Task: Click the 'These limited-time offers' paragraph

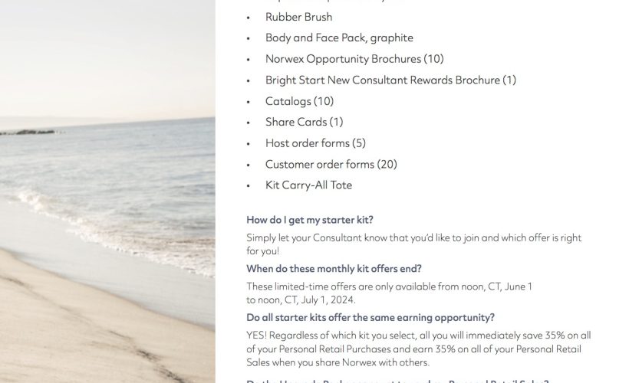Action: [x=389, y=293]
